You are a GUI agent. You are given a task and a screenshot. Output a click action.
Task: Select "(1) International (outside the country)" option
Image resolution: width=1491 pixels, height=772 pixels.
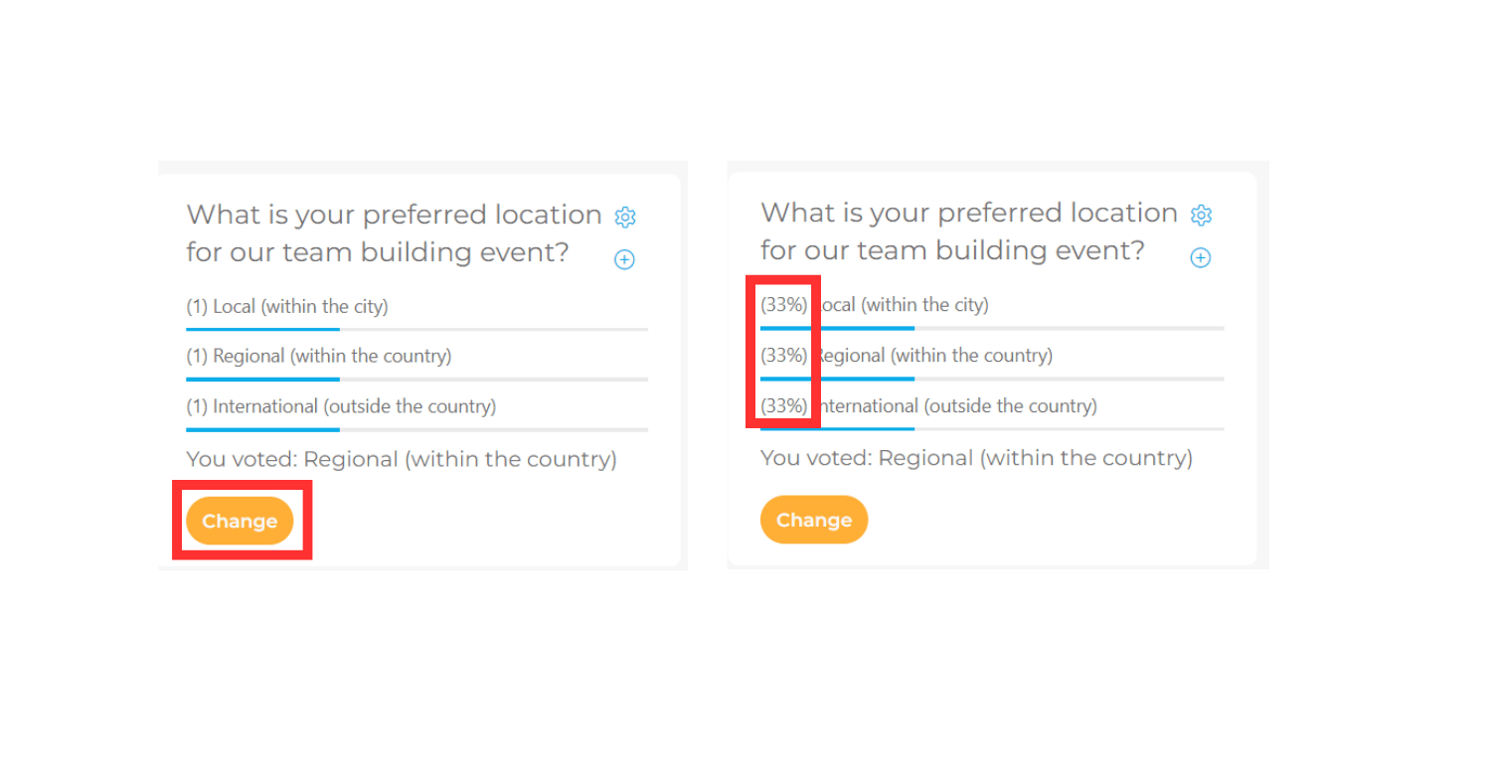[341, 406]
